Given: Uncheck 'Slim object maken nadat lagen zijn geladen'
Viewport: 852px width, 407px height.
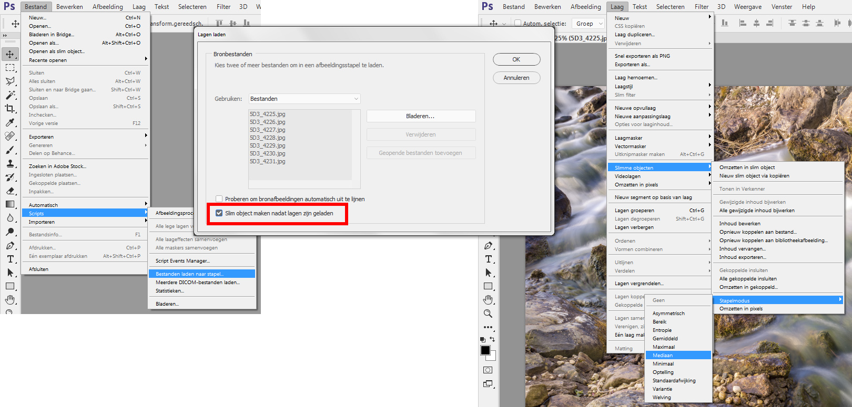Looking at the screenshot, I should point(219,213).
